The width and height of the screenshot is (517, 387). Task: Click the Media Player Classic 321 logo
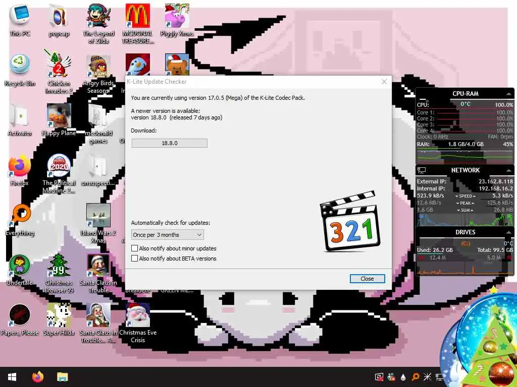coord(350,221)
